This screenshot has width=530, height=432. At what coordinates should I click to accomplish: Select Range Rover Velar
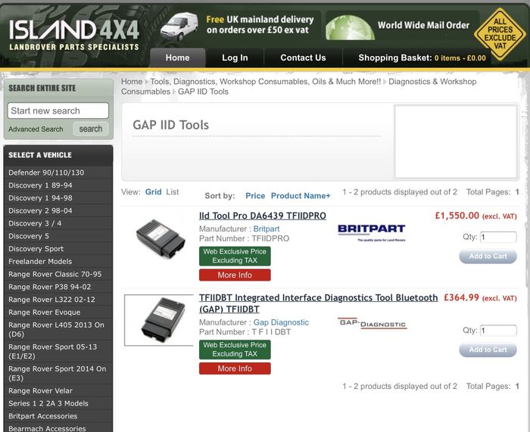pyautogui.click(x=58, y=391)
